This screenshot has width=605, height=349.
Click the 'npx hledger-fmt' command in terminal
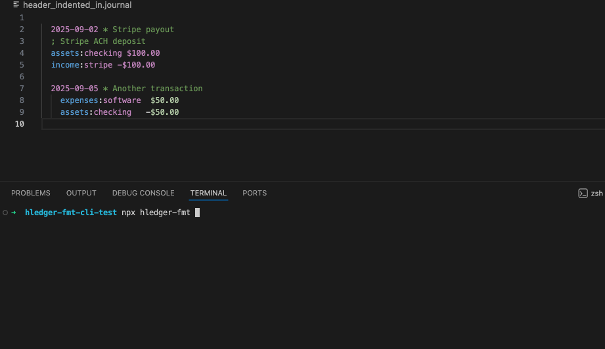click(x=156, y=213)
